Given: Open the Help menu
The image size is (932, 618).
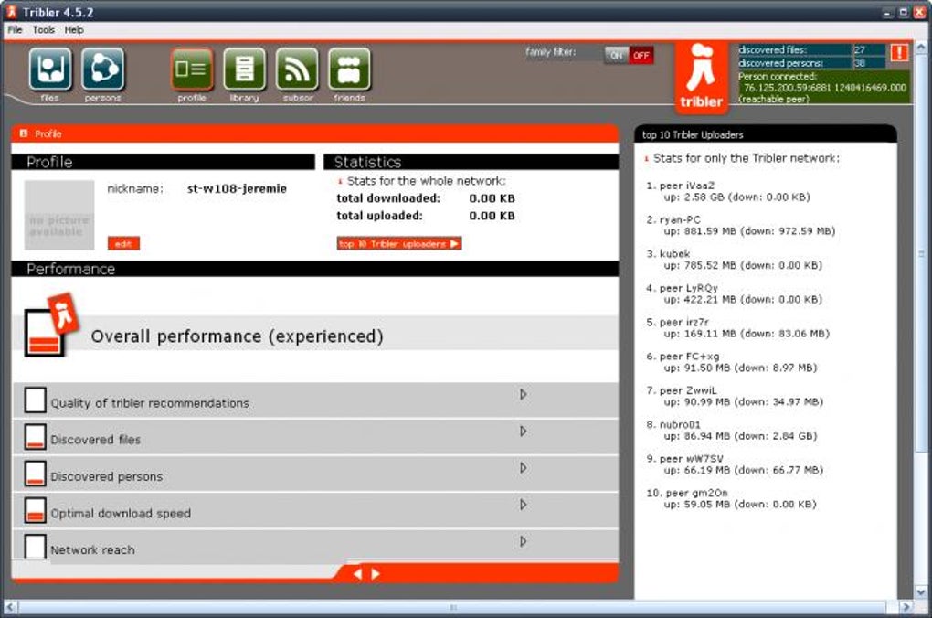Looking at the screenshot, I should (x=74, y=30).
